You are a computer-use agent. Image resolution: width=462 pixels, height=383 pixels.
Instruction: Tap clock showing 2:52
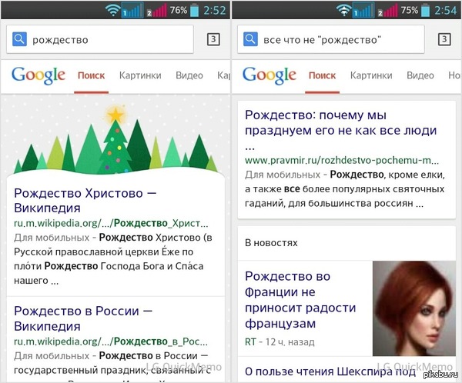pos(215,11)
